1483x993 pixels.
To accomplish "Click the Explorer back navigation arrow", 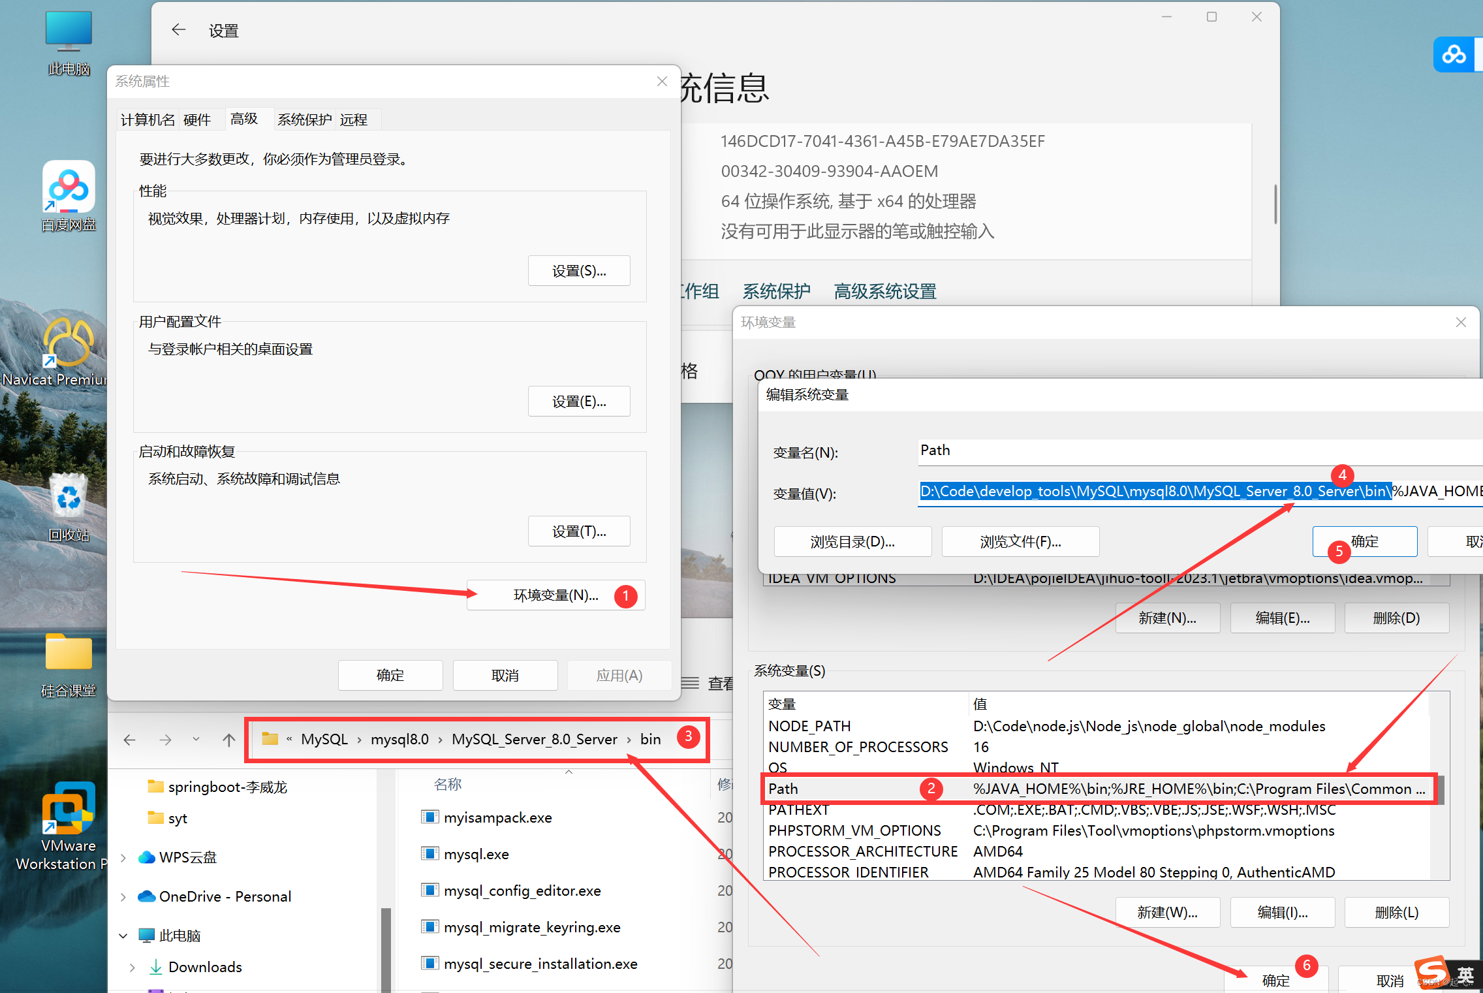I will tap(130, 740).
